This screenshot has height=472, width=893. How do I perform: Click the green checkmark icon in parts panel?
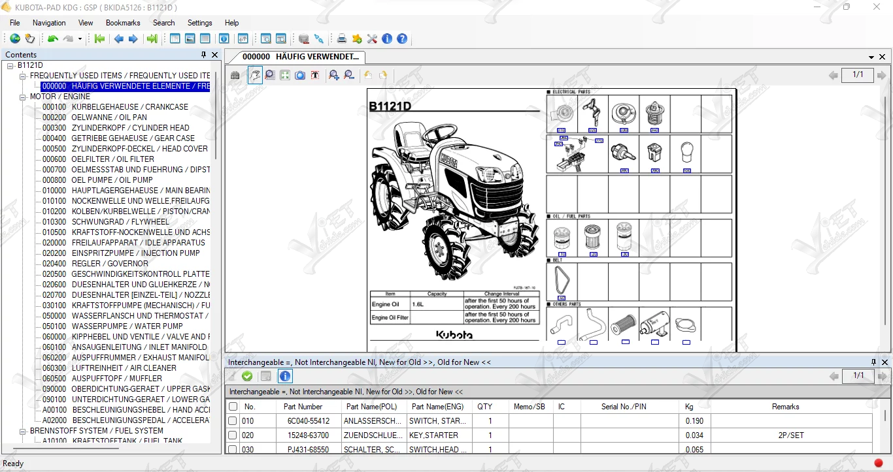click(247, 376)
